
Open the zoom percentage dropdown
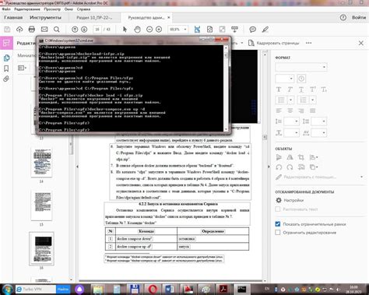[x=185, y=30]
